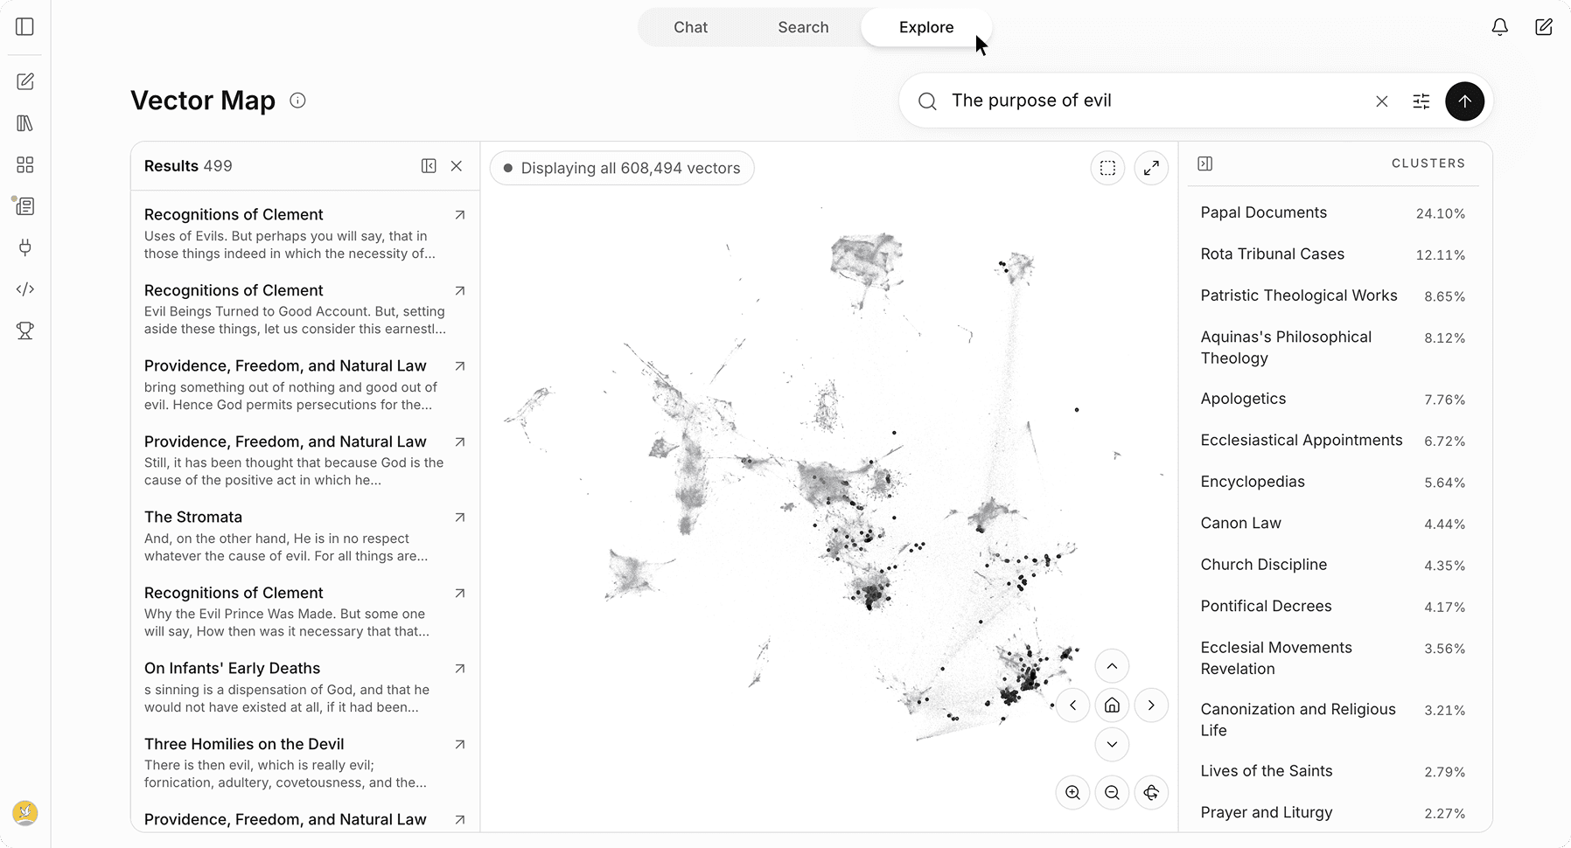Image resolution: width=1571 pixels, height=848 pixels.
Task: Toggle the left sidebar panel icon
Action: tap(24, 27)
